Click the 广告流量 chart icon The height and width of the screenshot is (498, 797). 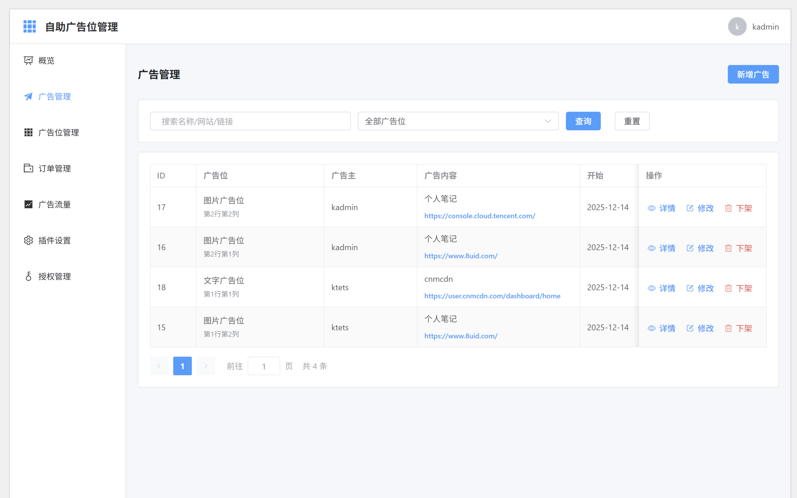point(28,204)
